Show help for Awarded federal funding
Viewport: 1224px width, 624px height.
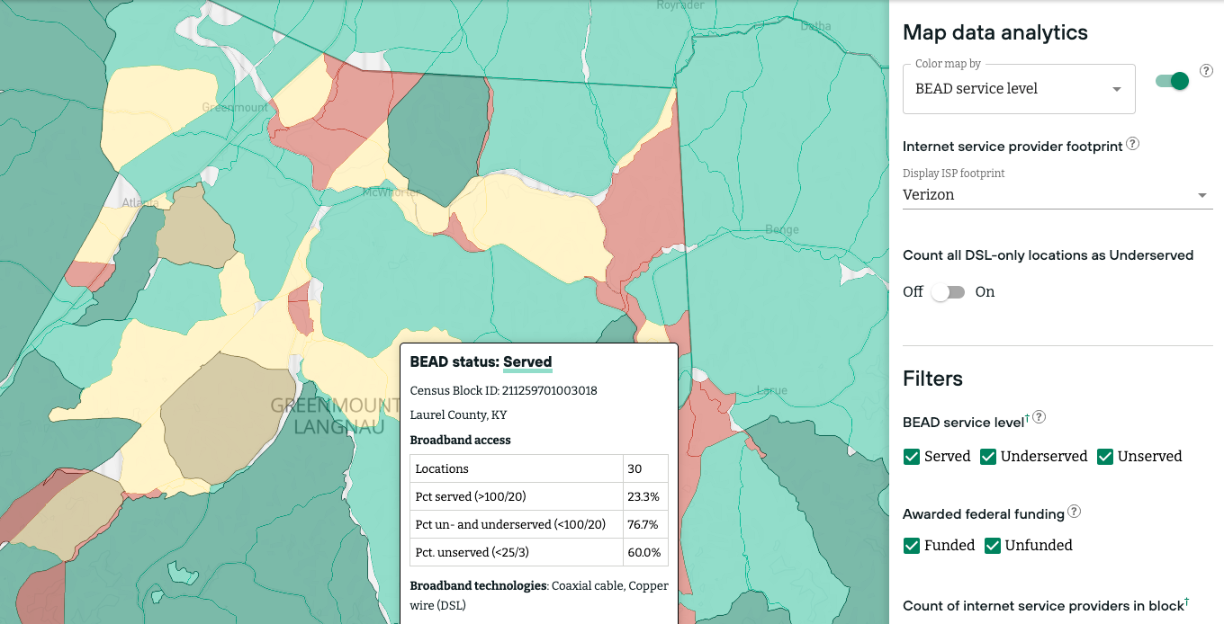(1074, 512)
